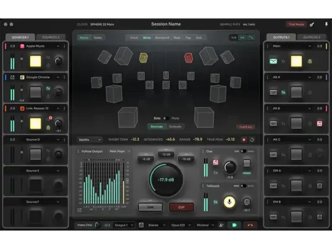
Task: Toggle the Main output select pad
Action: tap(296, 61)
